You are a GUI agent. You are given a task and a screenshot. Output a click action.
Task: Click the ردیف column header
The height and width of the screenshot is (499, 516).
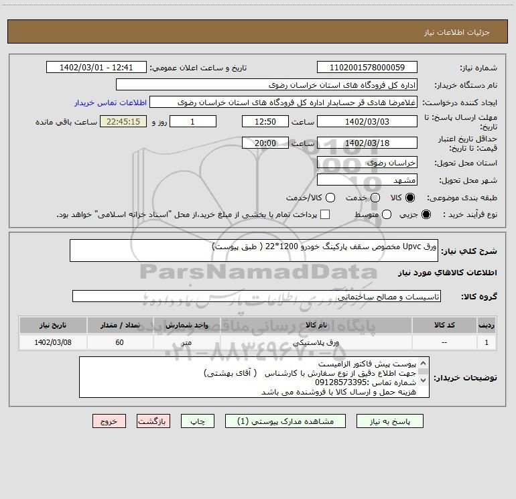[x=487, y=325]
